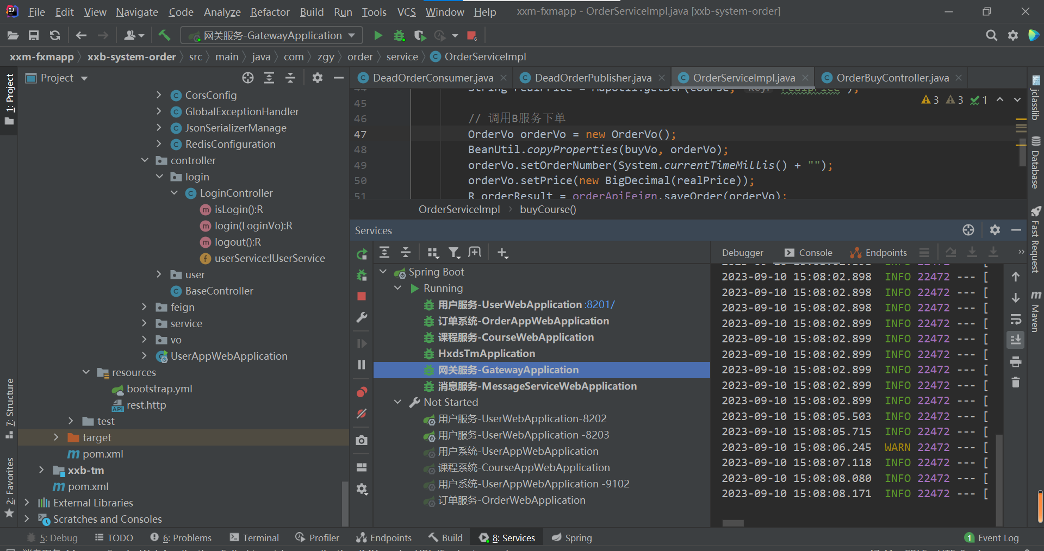This screenshot has width=1044, height=551.
Task: Click the camera thread dump icon
Action: pyautogui.click(x=362, y=441)
